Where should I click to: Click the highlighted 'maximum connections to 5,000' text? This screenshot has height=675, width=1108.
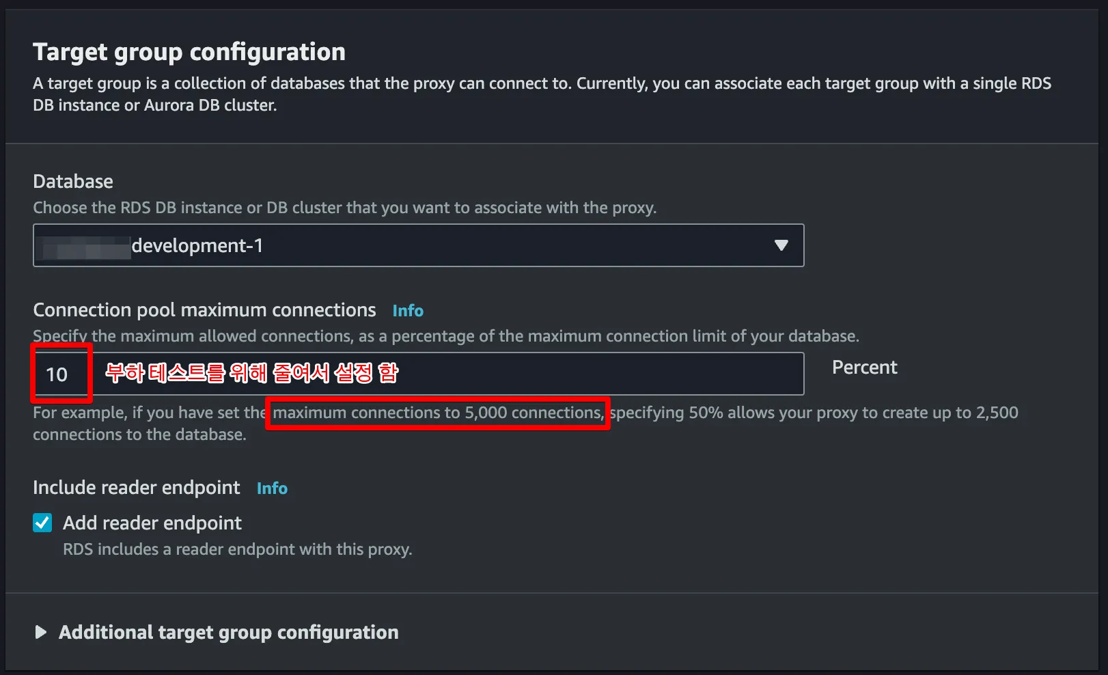(x=437, y=413)
